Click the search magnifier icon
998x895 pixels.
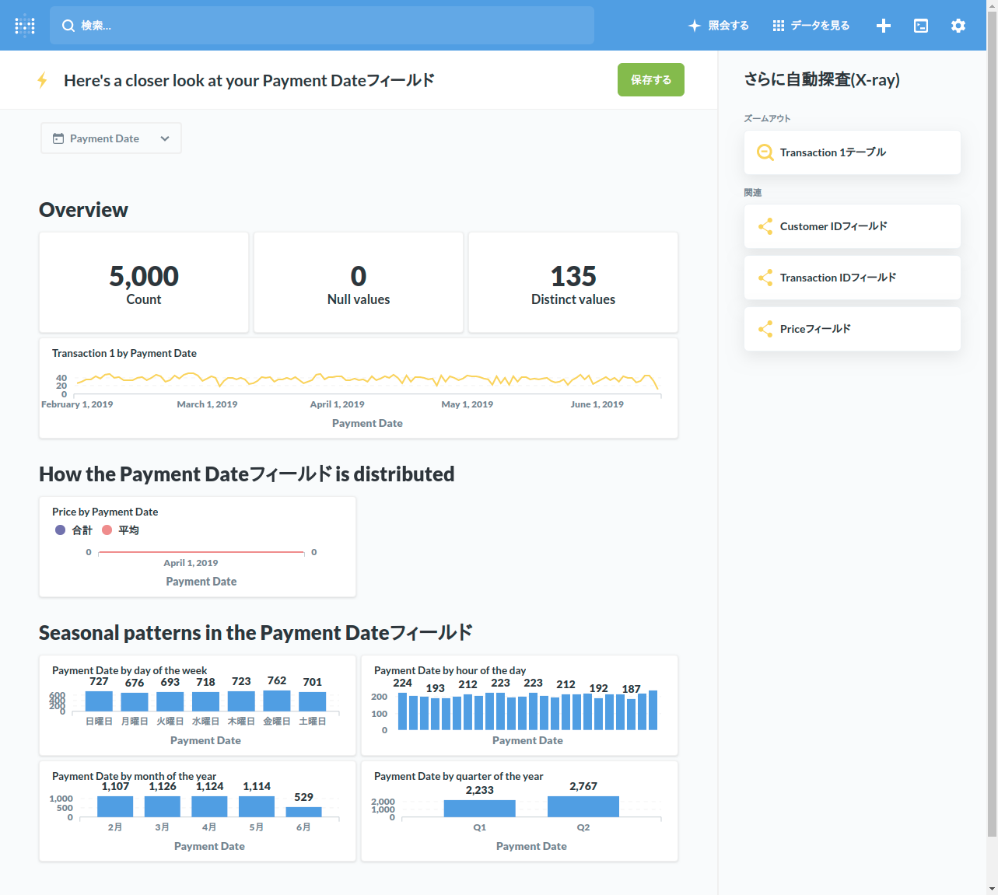point(68,26)
